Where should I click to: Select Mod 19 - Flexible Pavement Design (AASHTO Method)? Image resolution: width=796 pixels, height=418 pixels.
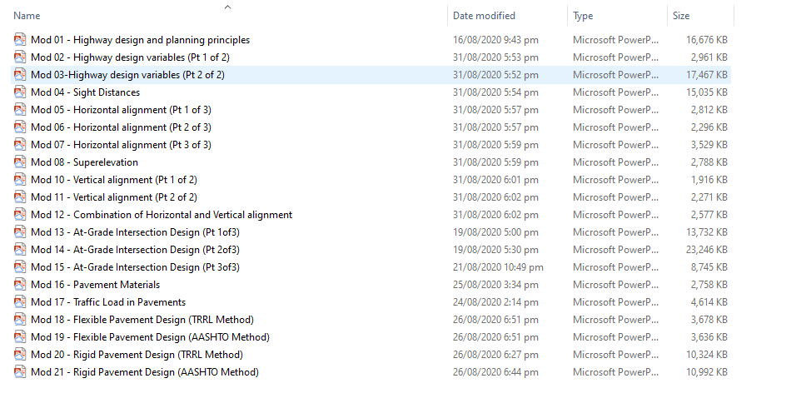[150, 337]
